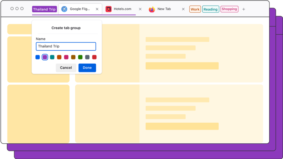Click the Thailand Trip group label
Image resolution: width=283 pixels, height=159 pixels.
click(44, 9)
